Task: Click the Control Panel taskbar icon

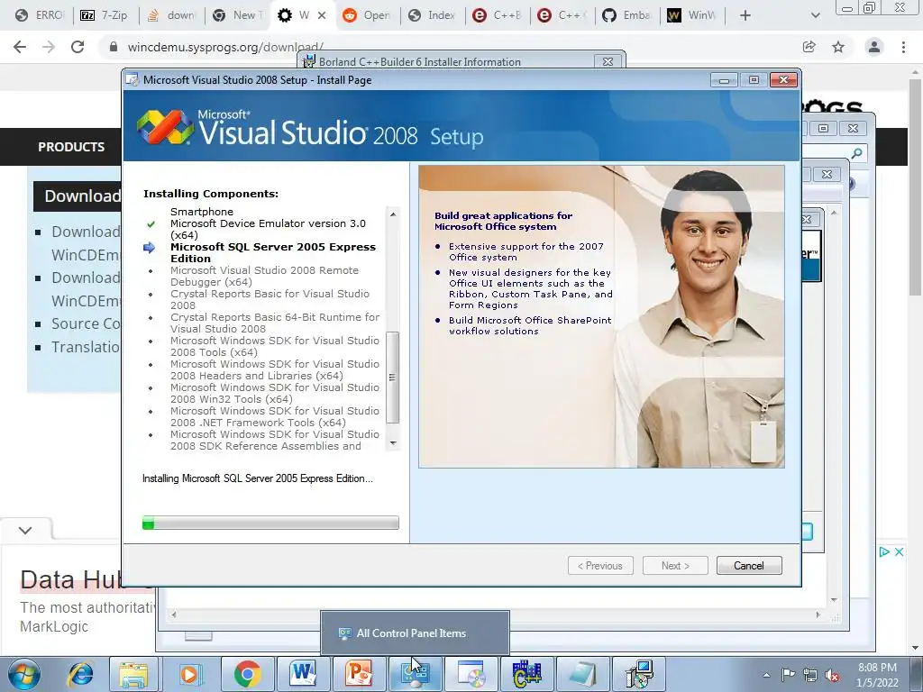Action: pos(415,674)
